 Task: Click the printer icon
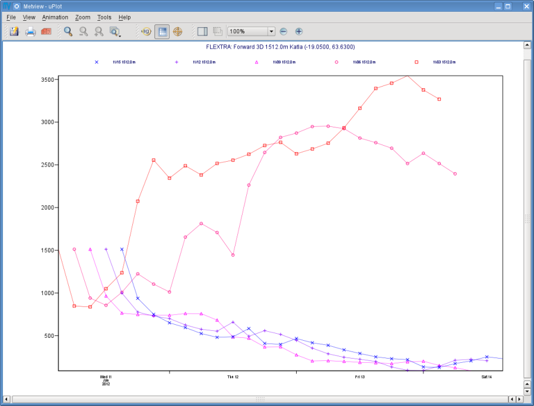(x=30, y=31)
